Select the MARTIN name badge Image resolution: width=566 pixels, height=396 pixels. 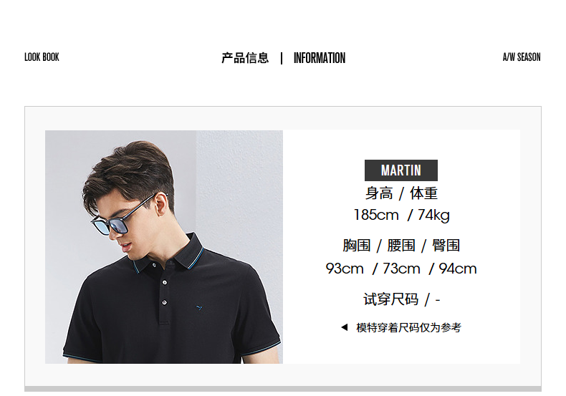tap(401, 170)
